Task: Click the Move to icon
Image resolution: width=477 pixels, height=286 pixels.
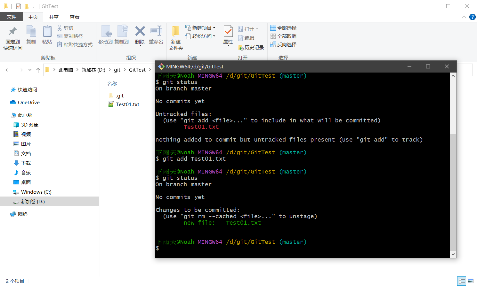Action: (x=106, y=31)
